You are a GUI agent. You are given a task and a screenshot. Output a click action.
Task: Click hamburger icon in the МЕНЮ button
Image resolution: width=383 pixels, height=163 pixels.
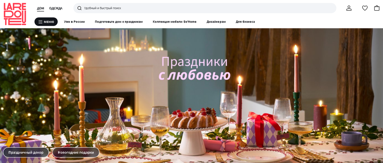click(x=40, y=22)
